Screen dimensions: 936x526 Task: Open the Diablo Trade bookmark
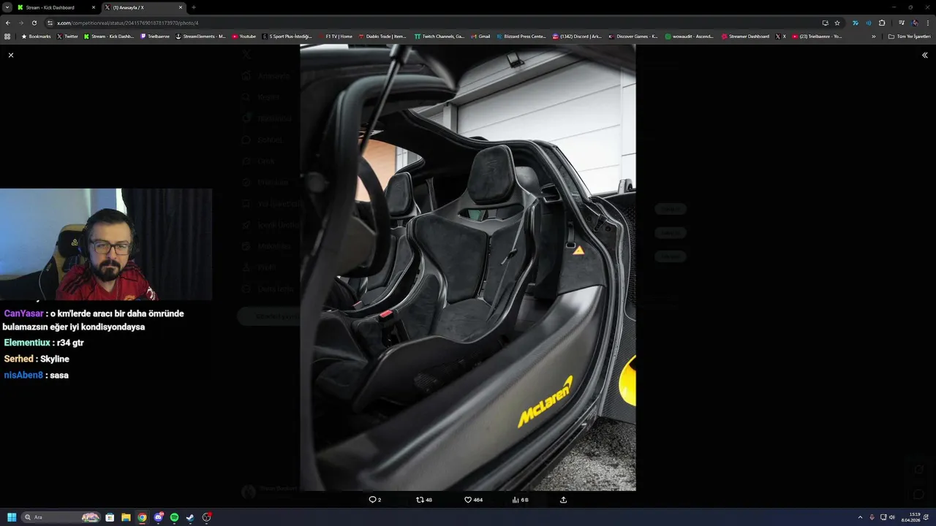pyautogui.click(x=382, y=36)
